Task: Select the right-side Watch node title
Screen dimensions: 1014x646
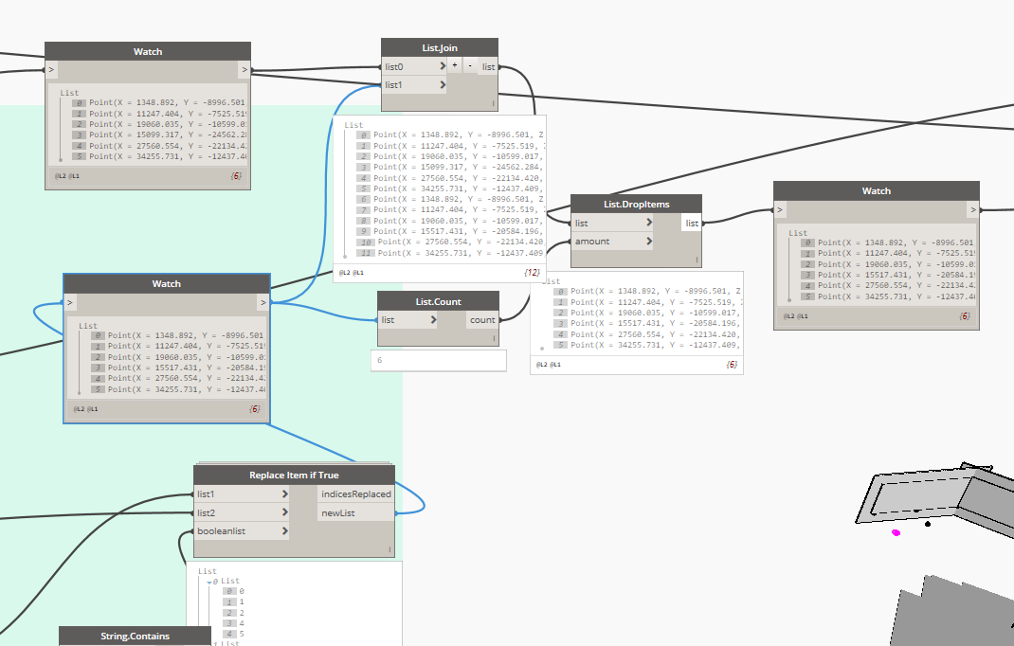Action: (x=877, y=190)
